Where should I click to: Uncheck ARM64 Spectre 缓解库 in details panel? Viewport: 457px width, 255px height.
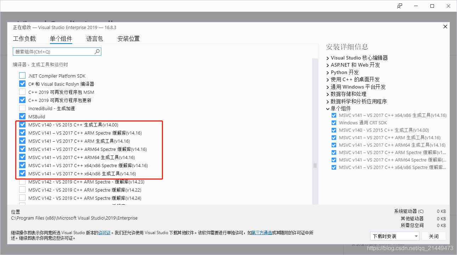334,160
